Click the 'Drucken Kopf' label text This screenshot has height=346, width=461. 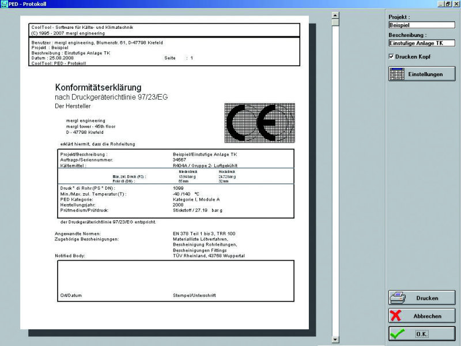[x=413, y=57]
